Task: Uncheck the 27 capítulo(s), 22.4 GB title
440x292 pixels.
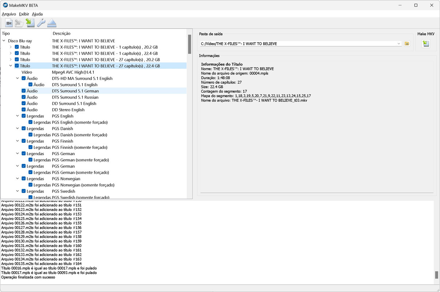Action: (x=17, y=66)
